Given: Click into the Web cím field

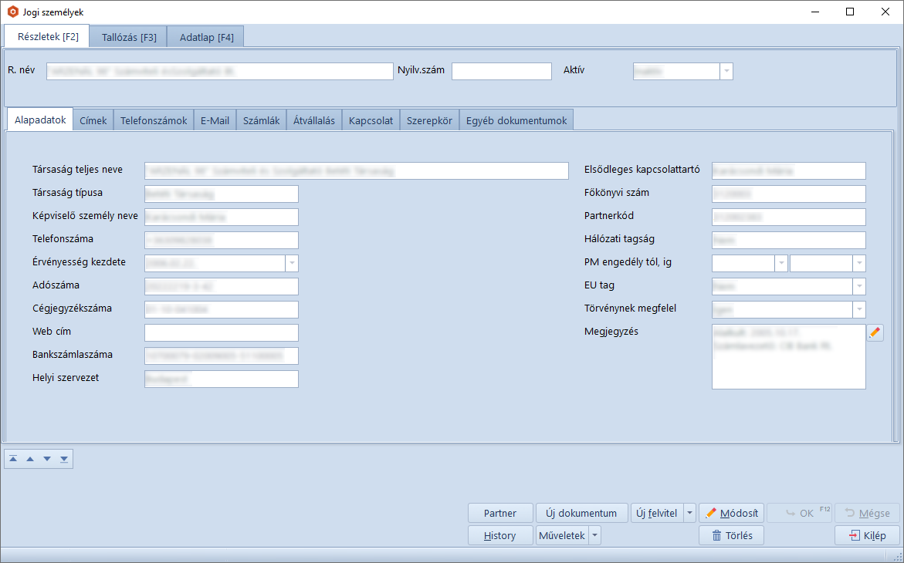Looking at the screenshot, I should tap(221, 332).
